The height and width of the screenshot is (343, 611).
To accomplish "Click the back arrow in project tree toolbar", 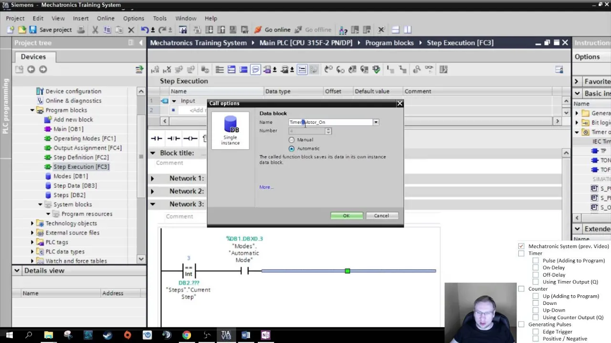I will 31,69.
